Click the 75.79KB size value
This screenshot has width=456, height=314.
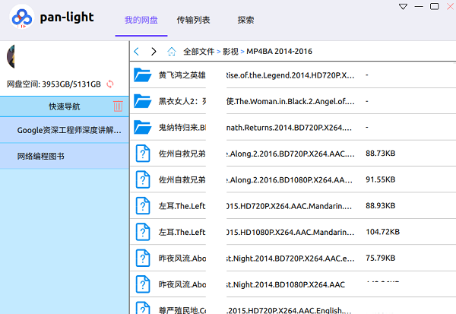(381, 258)
